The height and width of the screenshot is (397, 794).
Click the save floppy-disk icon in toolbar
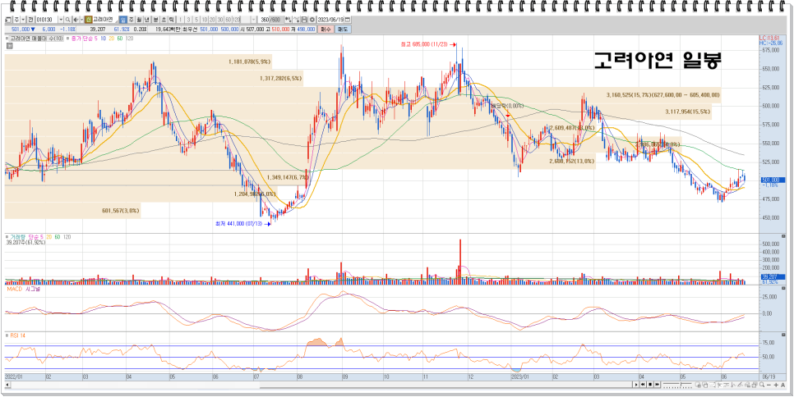304,20
